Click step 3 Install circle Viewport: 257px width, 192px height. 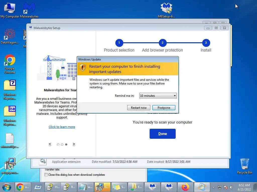pos(206,43)
